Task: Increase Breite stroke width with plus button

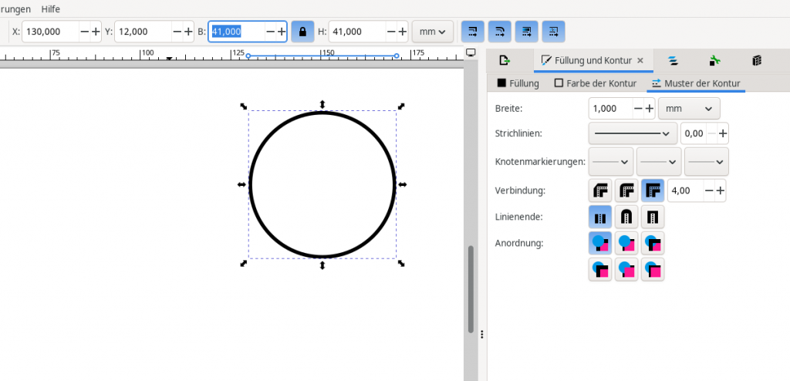Action: pyautogui.click(x=650, y=109)
